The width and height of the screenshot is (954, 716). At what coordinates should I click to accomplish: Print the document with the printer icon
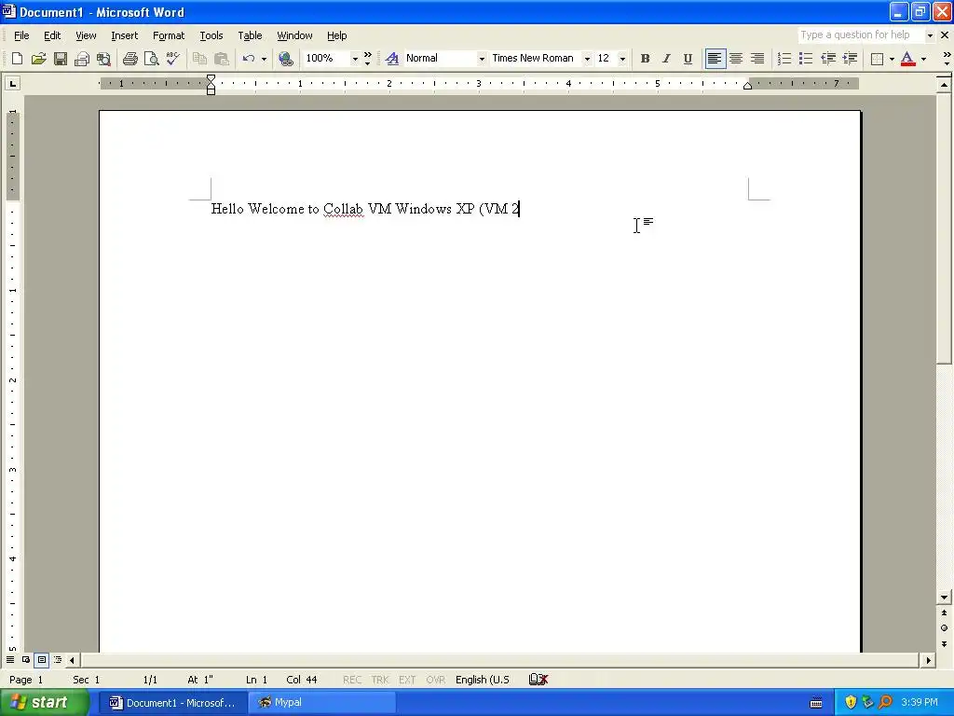click(x=130, y=59)
